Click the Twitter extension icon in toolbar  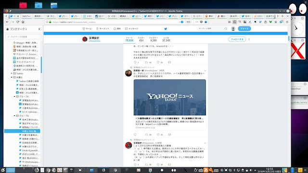[x=260, y=22]
